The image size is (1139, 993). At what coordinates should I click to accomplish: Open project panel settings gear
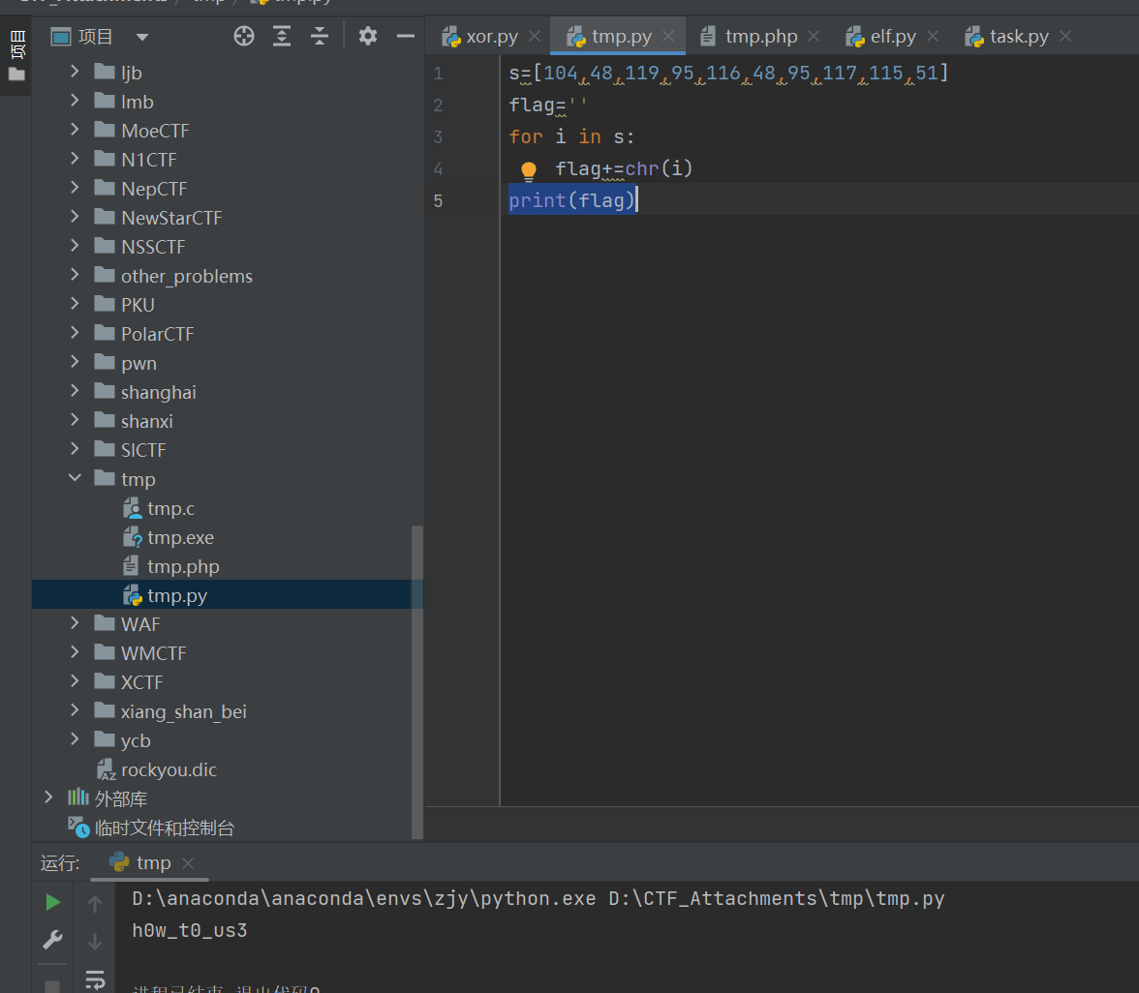coord(367,37)
